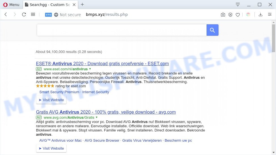This screenshot has height=155, width=276.
Task: Open a new tab with the plus icon
Action: pos(82,5)
